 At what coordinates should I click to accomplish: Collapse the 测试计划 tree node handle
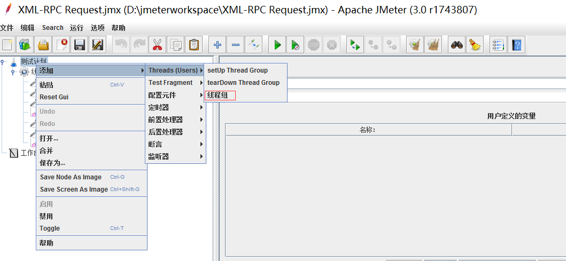tap(2, 61)
